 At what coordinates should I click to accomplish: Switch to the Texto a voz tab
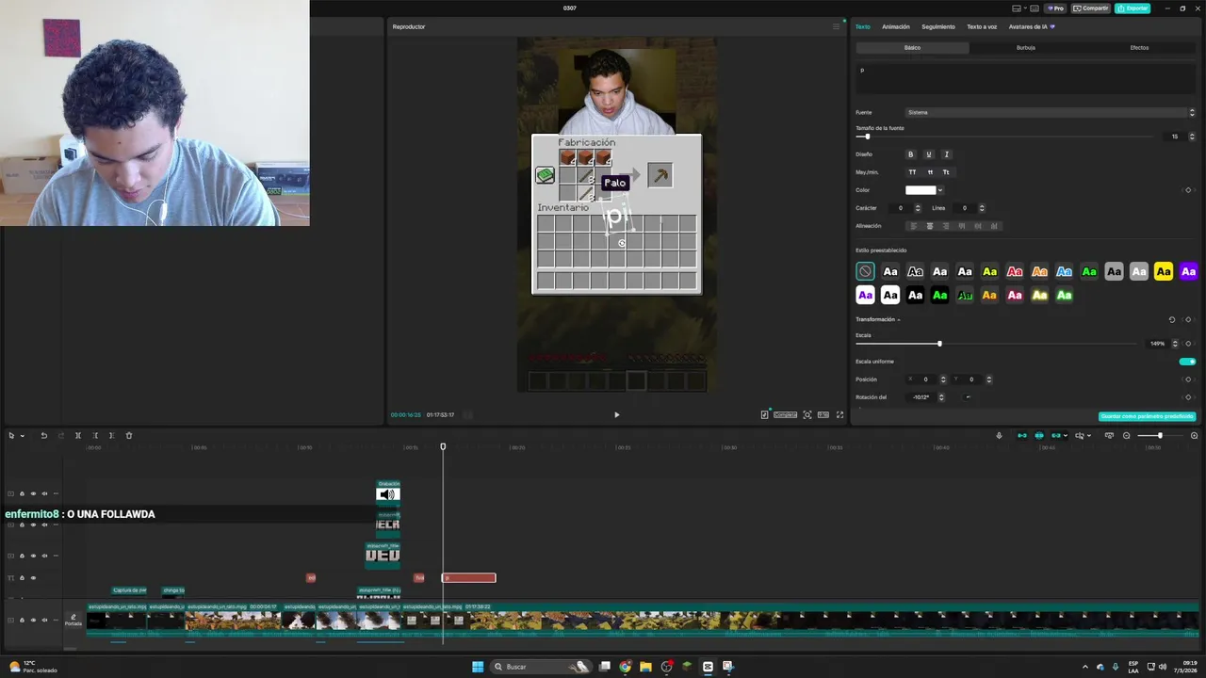click(x=982, y=26)
